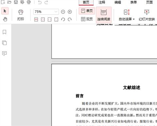Click the new document icon
This screenshot has width=157, height=126.
click(3, 2)
